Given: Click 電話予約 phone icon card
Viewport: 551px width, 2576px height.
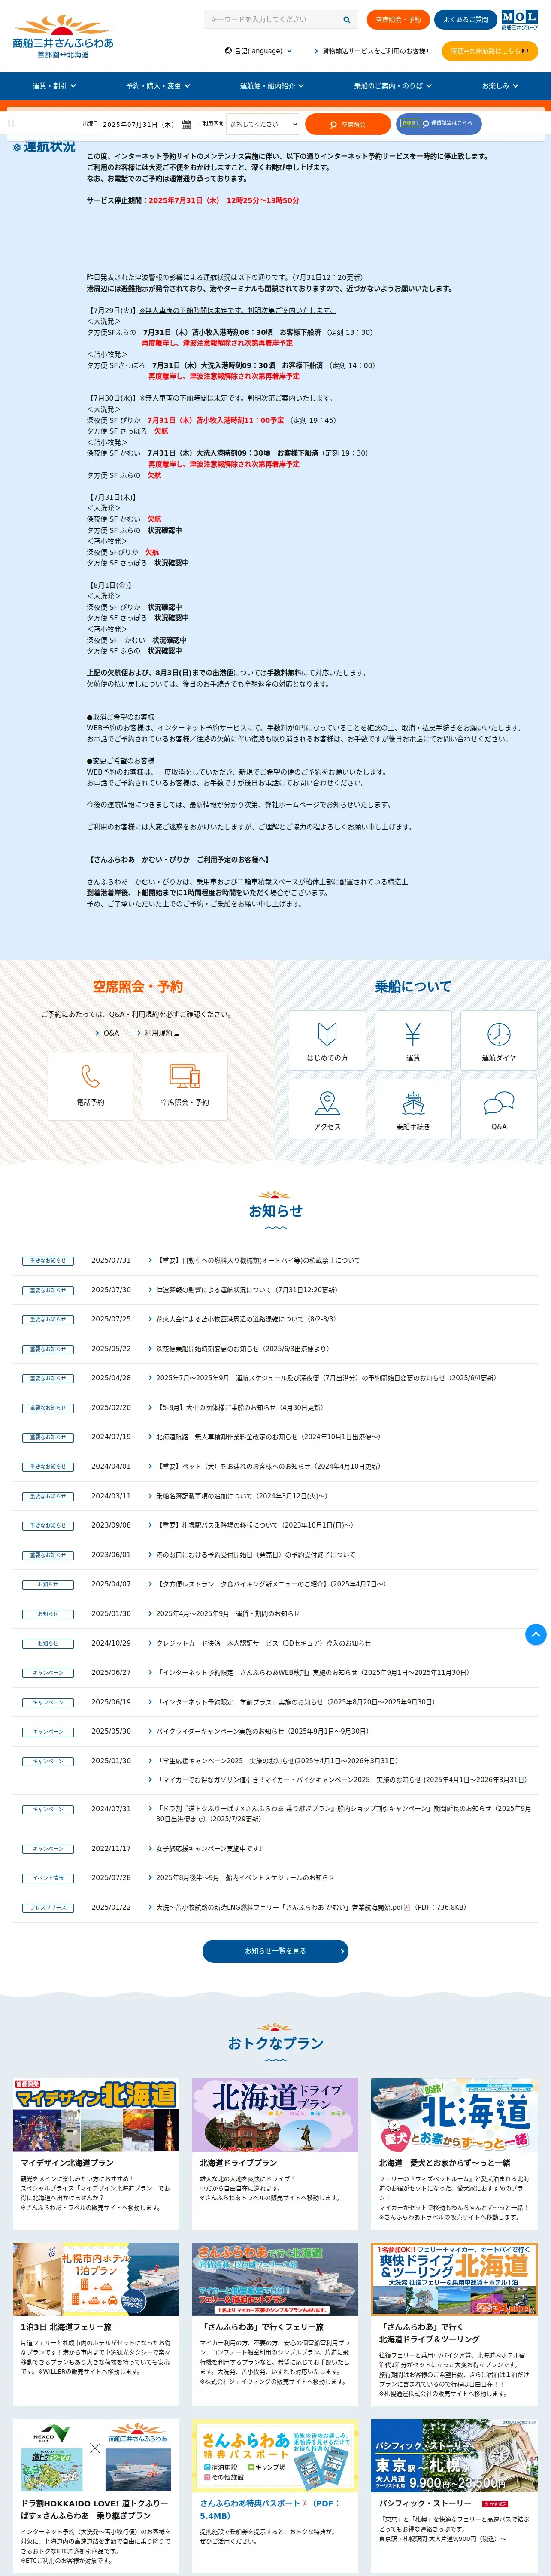Looking at the screenshot, I should 90,1086.
